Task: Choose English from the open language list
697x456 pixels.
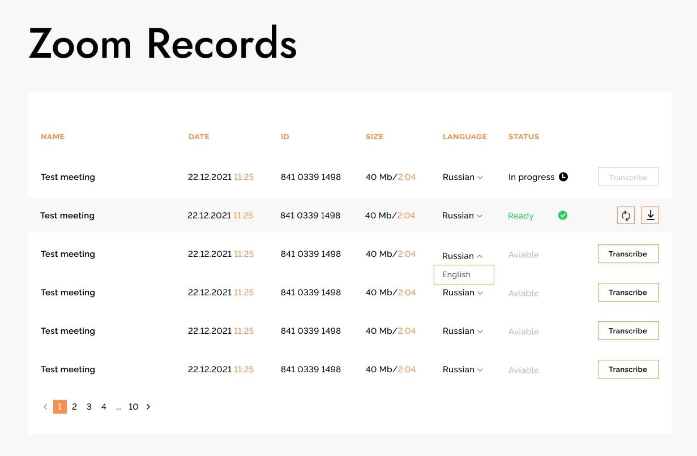Action: (x=464, y=275)
